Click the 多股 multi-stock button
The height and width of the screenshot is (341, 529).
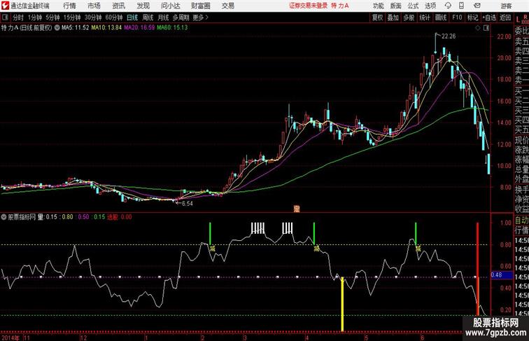click(x=409, y=18)
